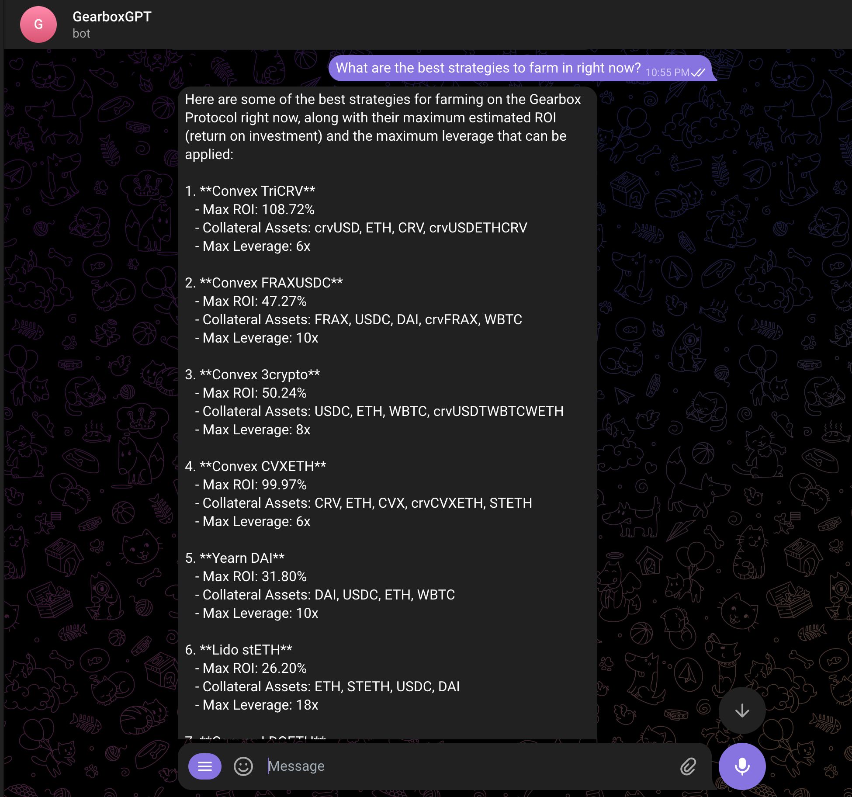Click 'Collateral Assets: USDC, ETH, WBTC, crvUSDTWBTCWETH'

379,411
